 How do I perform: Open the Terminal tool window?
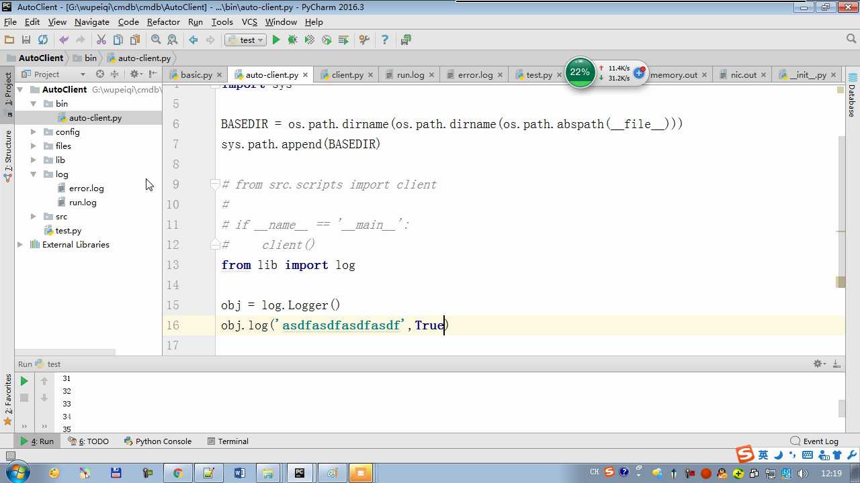(x=227, y=441)
